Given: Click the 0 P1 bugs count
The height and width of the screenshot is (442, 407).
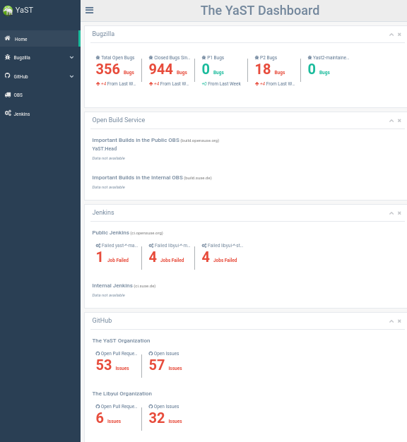Looking at the screenshot, I should pos(206,69).
